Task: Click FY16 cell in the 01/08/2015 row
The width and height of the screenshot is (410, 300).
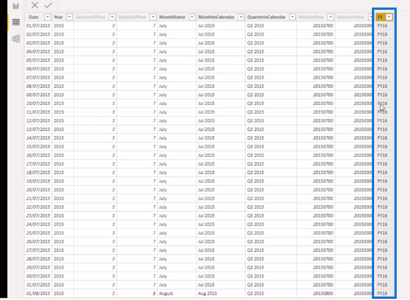Action: (384, 293)
